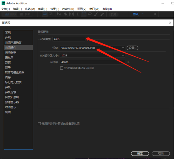Enable 尝试强制硬件记录采样率 checkbox
The height and width of the screenshot is (159, 174).
(x=62, y=68)
